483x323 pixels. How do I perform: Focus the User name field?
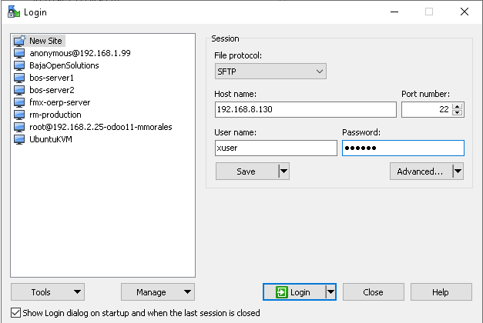coord(276,148)
